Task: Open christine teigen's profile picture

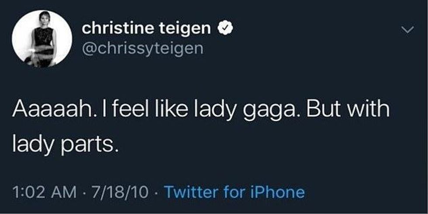Action: coord(42,39)
